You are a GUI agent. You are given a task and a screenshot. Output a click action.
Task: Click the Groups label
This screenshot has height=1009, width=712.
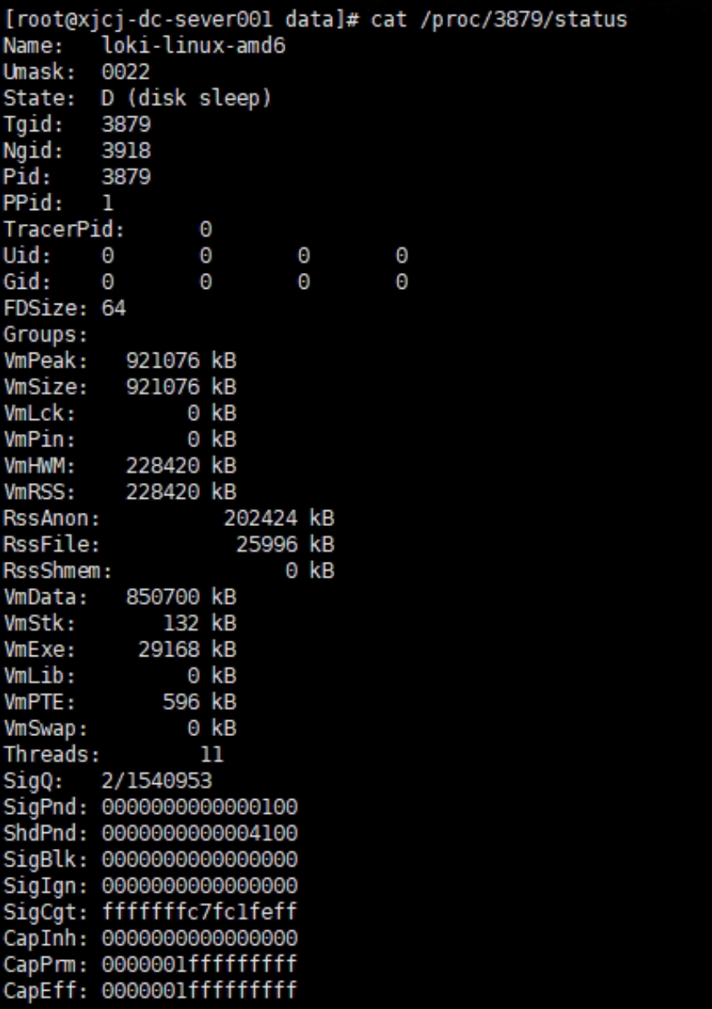(46, 335)
